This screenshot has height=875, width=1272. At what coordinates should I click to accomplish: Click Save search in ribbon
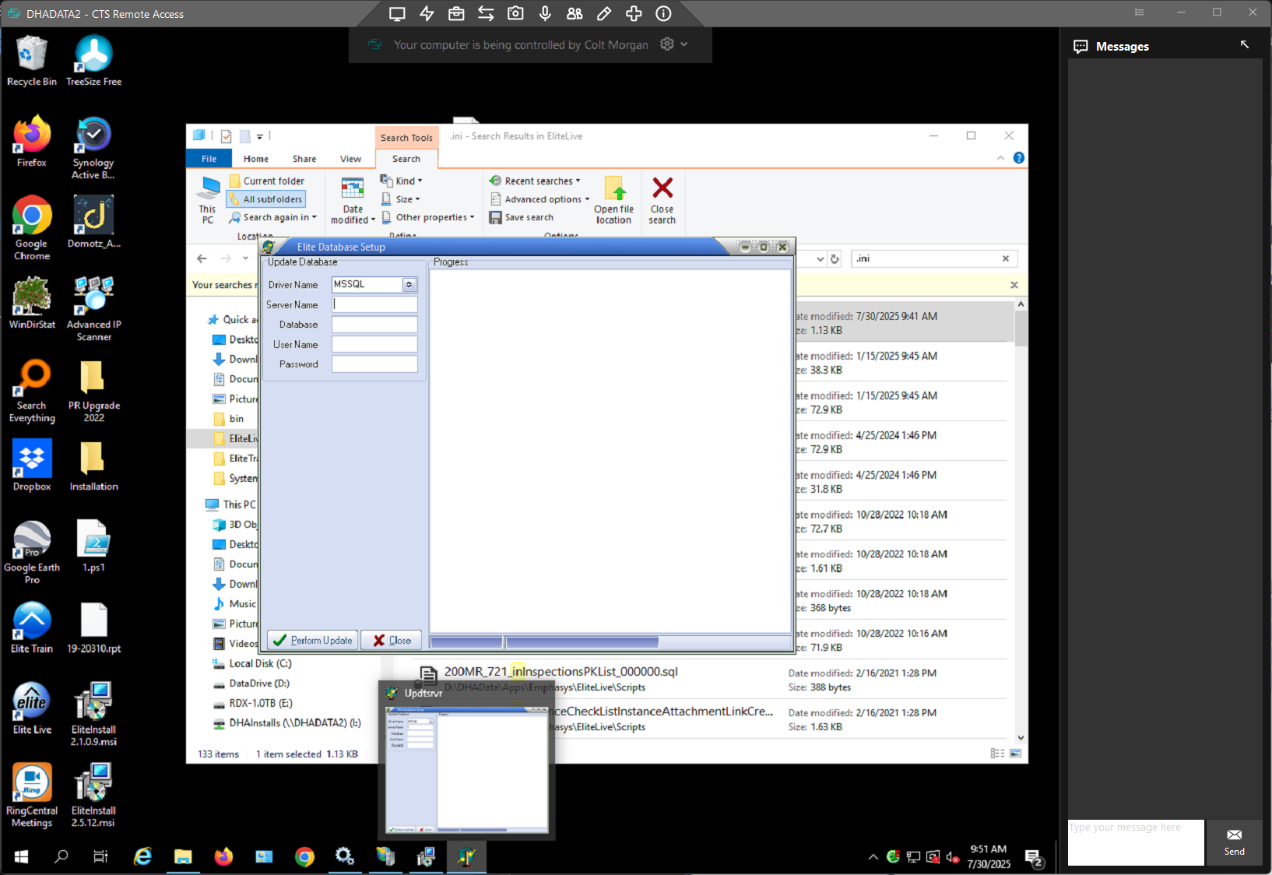(521, 217)
